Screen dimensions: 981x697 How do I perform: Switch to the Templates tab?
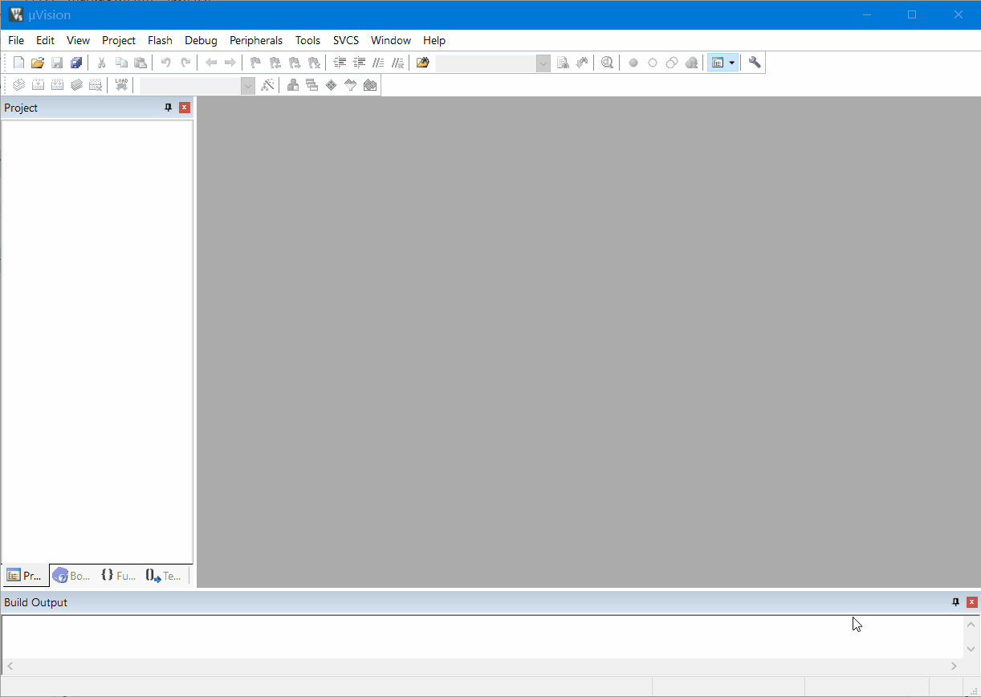point(164,576)
